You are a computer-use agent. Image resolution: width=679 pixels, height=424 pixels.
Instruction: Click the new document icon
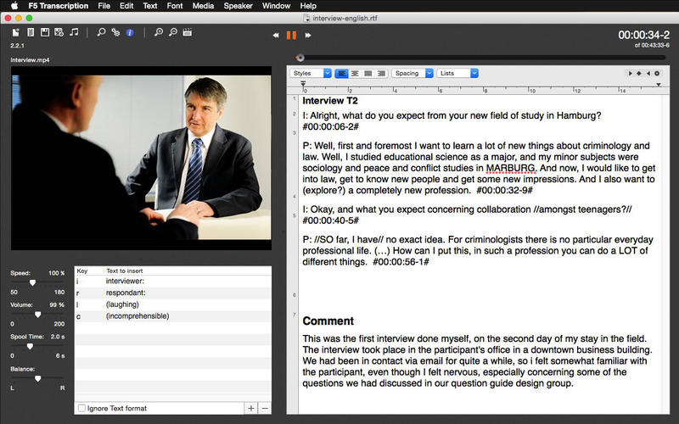point(16,32)
